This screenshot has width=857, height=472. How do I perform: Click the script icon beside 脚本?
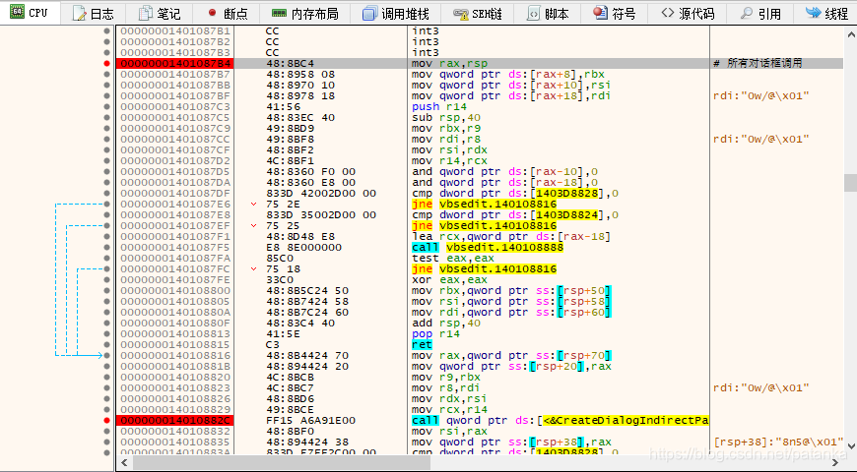pos(533,13)
